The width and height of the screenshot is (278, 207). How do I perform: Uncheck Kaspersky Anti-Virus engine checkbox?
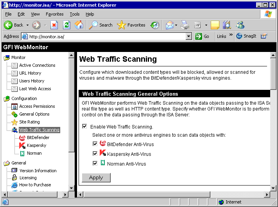[95, 153]
